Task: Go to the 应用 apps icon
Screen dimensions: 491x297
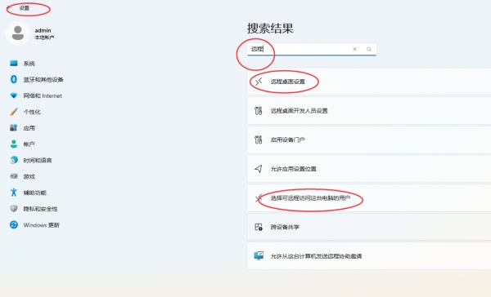Action: [x=14, y=128]
